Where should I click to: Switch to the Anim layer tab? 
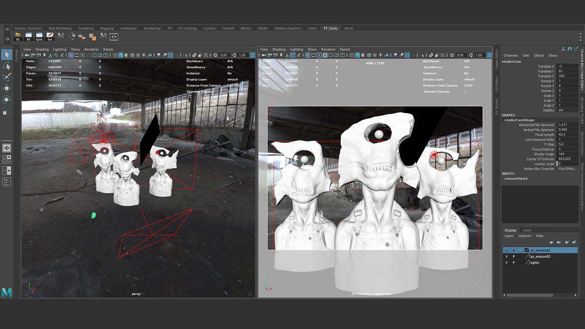click(x=527, y=230)
